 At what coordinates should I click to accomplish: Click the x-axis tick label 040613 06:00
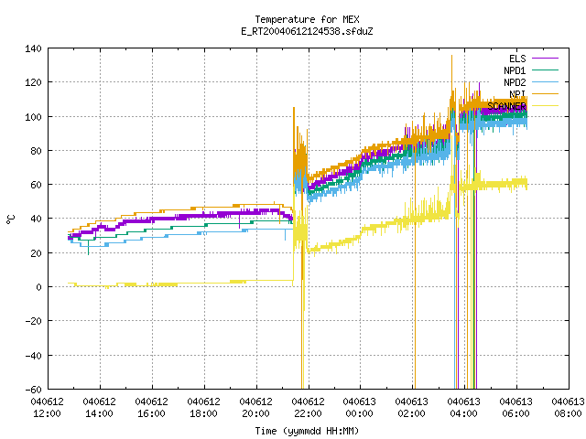point(515,408)
